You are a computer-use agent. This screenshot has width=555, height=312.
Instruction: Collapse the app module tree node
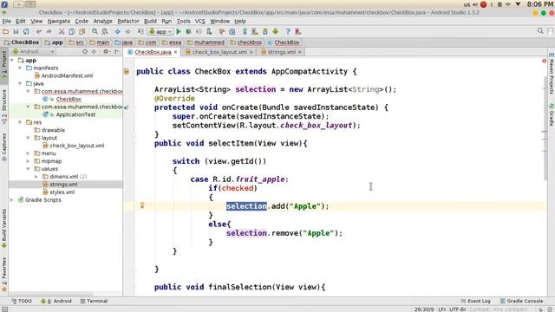12,61
